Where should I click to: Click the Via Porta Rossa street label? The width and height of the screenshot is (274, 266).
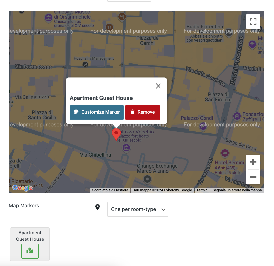[x=33, y=67]
